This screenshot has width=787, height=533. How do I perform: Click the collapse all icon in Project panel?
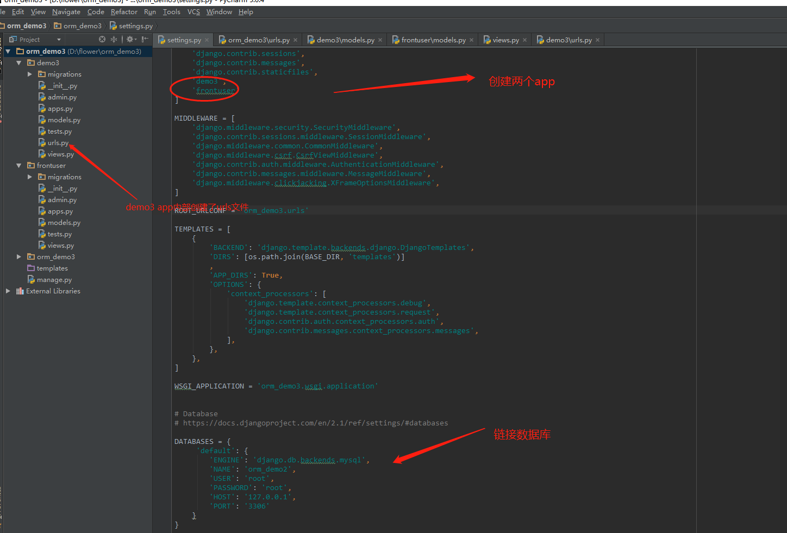click(x=114, y=39)
